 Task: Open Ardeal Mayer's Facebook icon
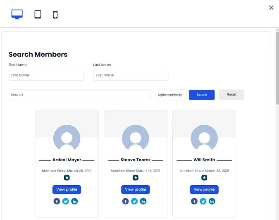(57, 201)
